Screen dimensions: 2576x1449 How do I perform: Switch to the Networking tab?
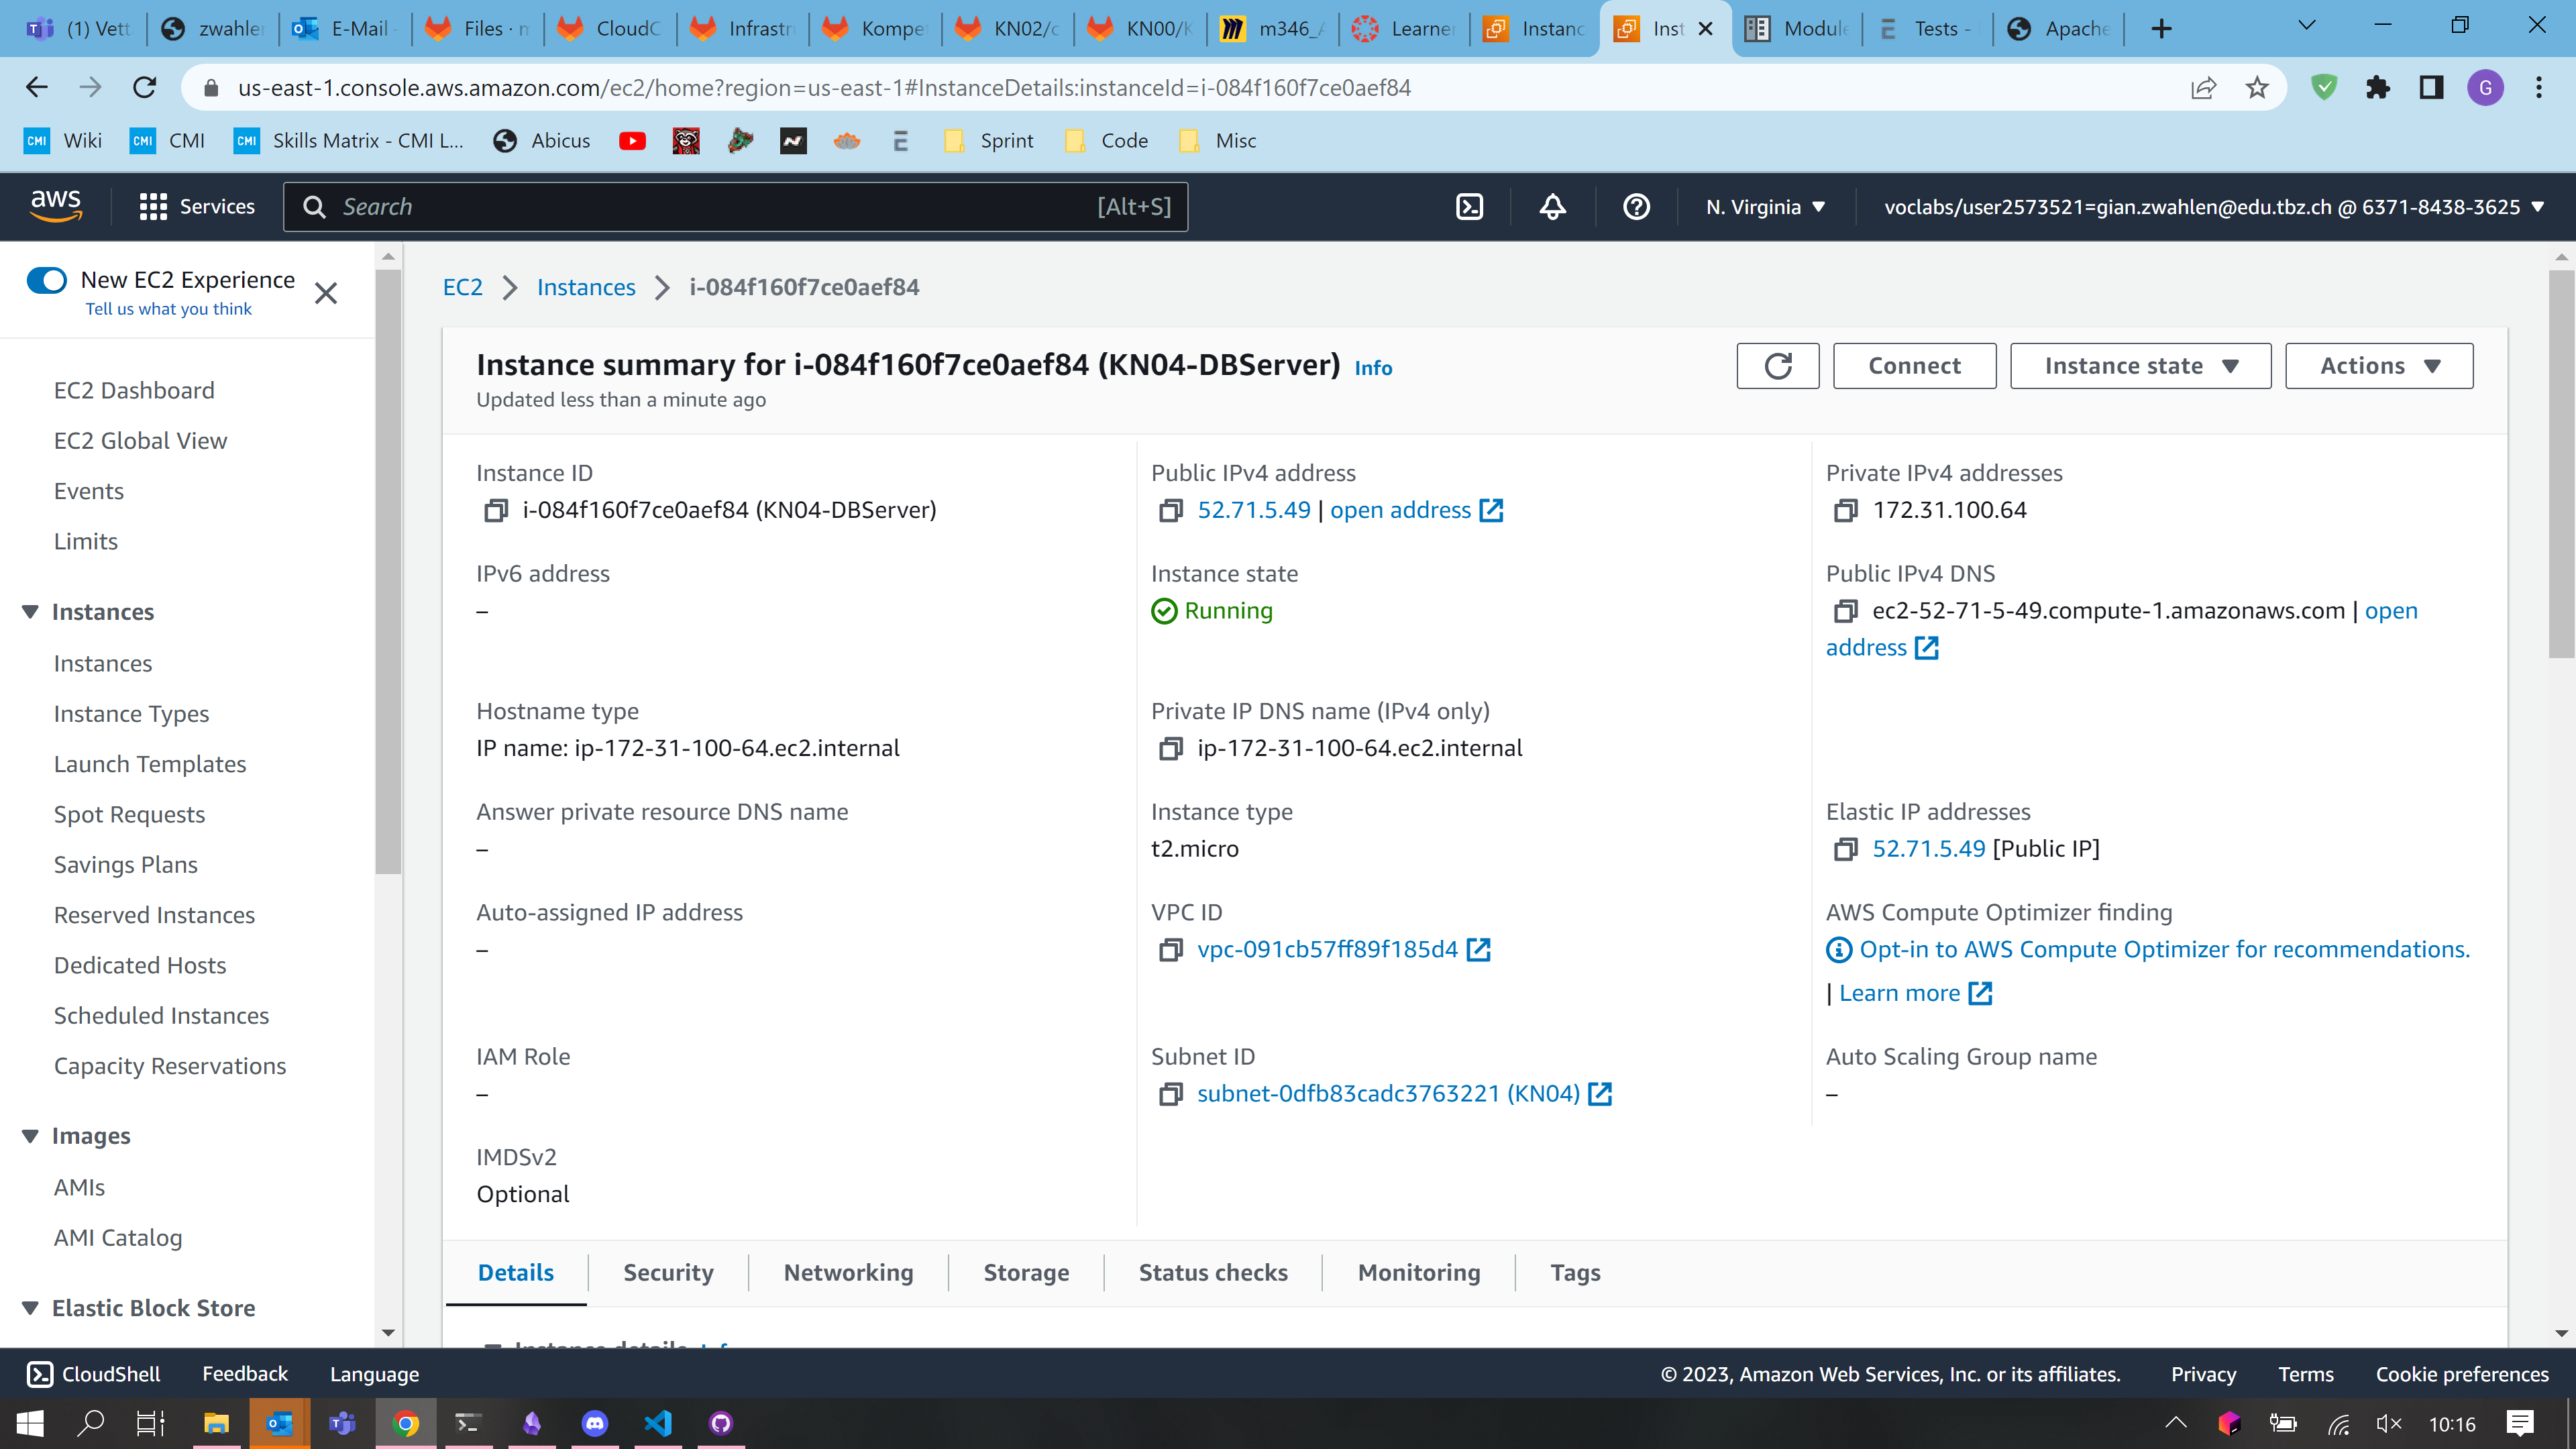pyautogui.click(x=848, y=1273)
